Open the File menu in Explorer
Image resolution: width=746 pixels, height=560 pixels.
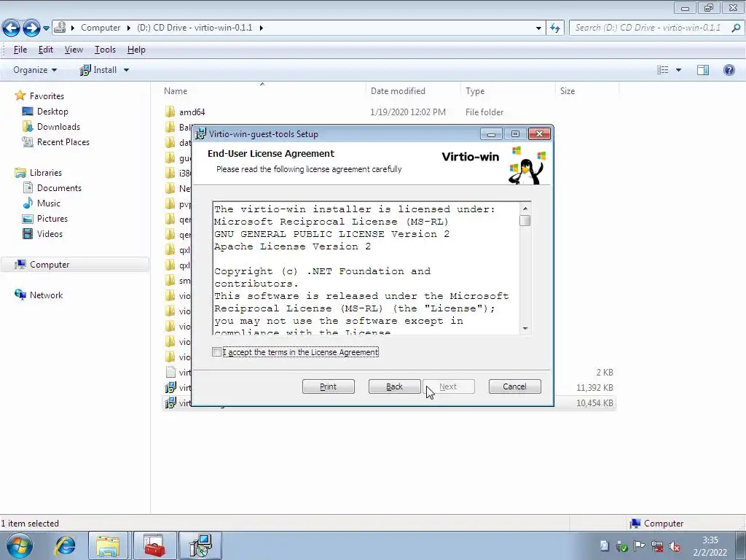(x=20, y=50)
